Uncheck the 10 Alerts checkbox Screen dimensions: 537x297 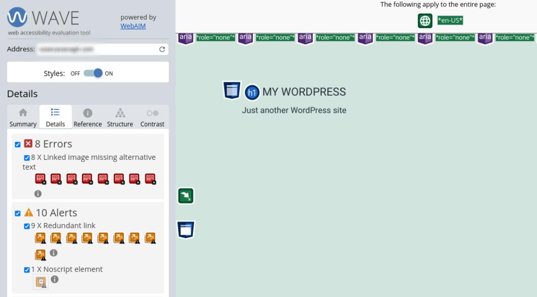18,213
